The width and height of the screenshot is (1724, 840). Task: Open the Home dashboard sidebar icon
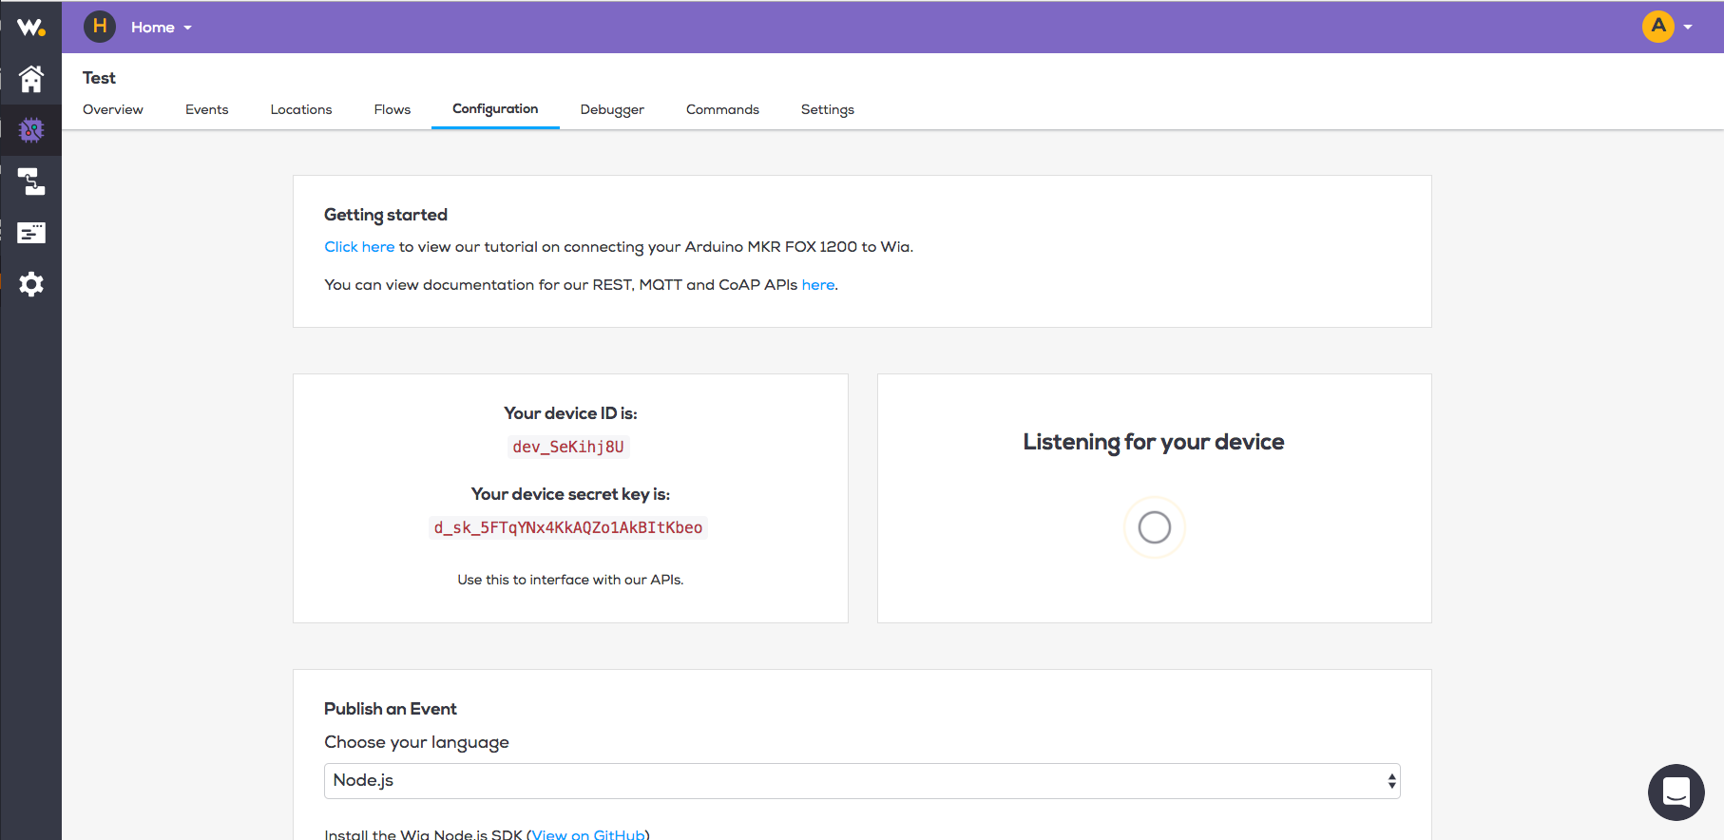click(x=31, y=79)
